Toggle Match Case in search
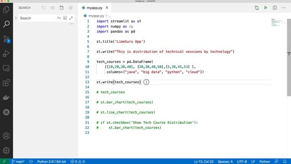This screenshot has width=291, height=164. [59, 18]
